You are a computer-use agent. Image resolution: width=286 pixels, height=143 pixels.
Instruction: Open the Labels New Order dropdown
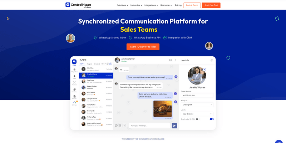click(198, 114)
